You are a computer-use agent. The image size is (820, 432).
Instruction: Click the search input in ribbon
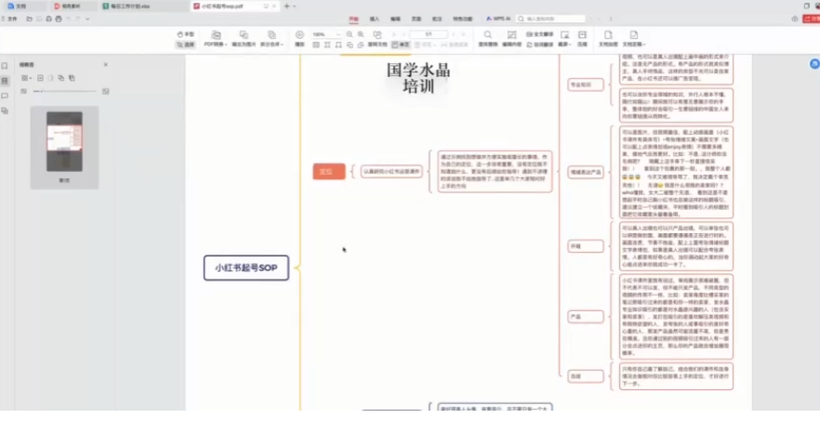click(x=550, y=19)
